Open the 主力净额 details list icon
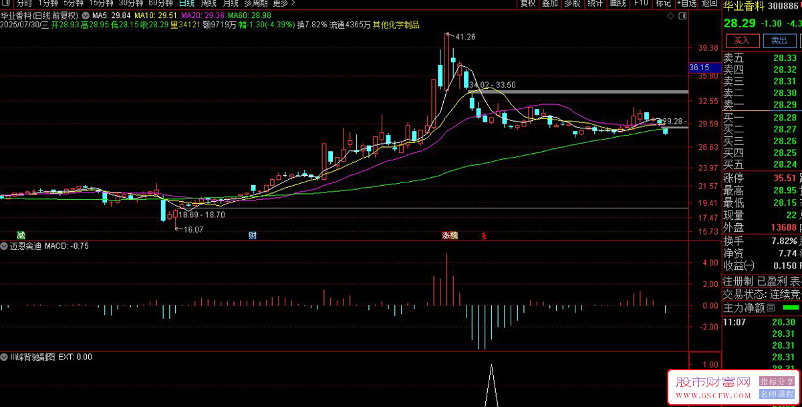Viewport: 802px width, 407px height. click(x=771, y=308)
